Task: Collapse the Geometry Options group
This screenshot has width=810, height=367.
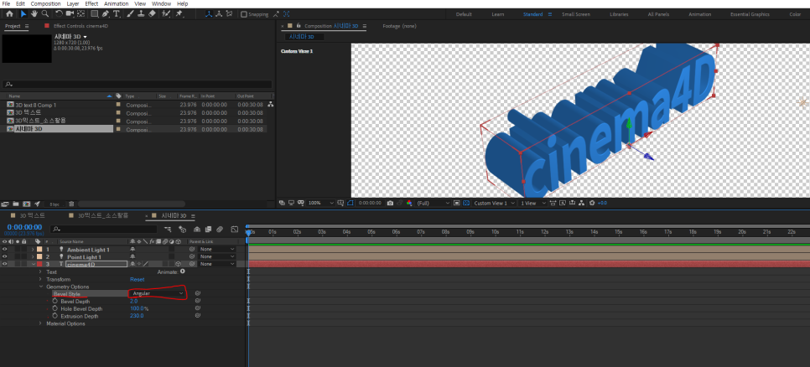Action: [41, 287]
